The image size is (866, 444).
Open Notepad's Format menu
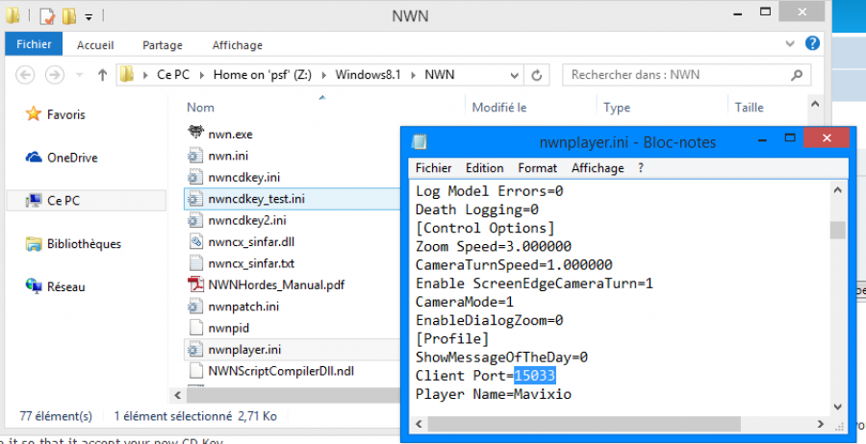(537, 167)
